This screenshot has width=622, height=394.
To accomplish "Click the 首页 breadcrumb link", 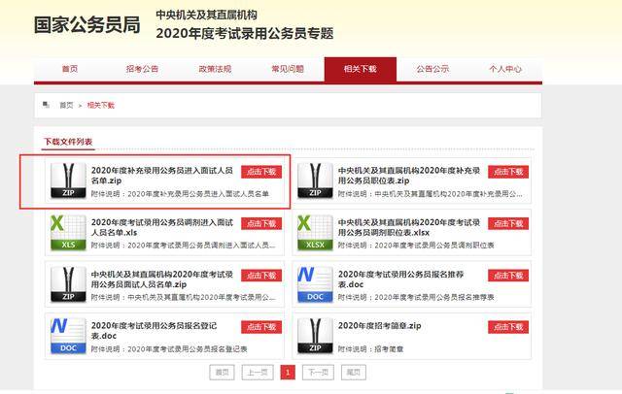I will click(66, 106).
